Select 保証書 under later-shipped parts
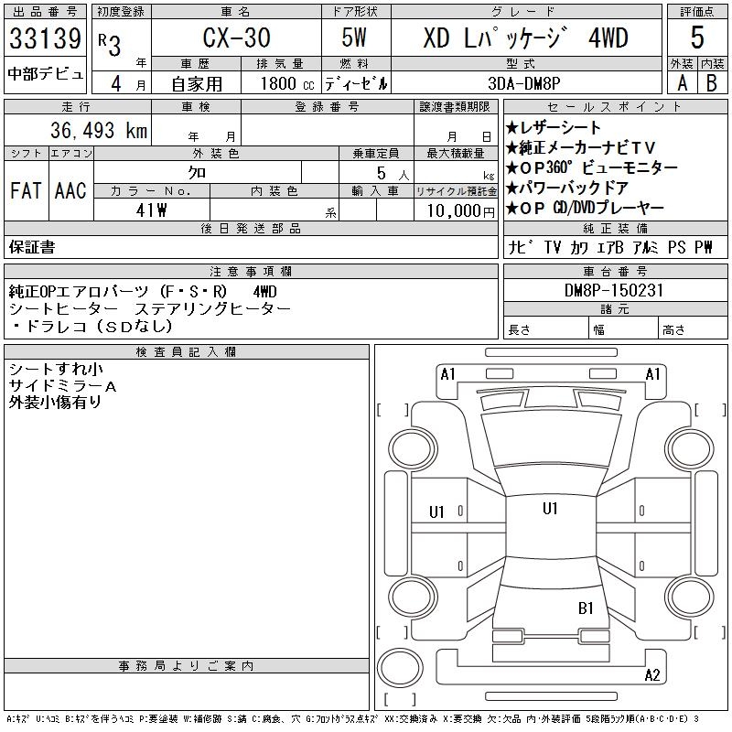Screen dimensions: 732x732 click(x=32, y=247)
